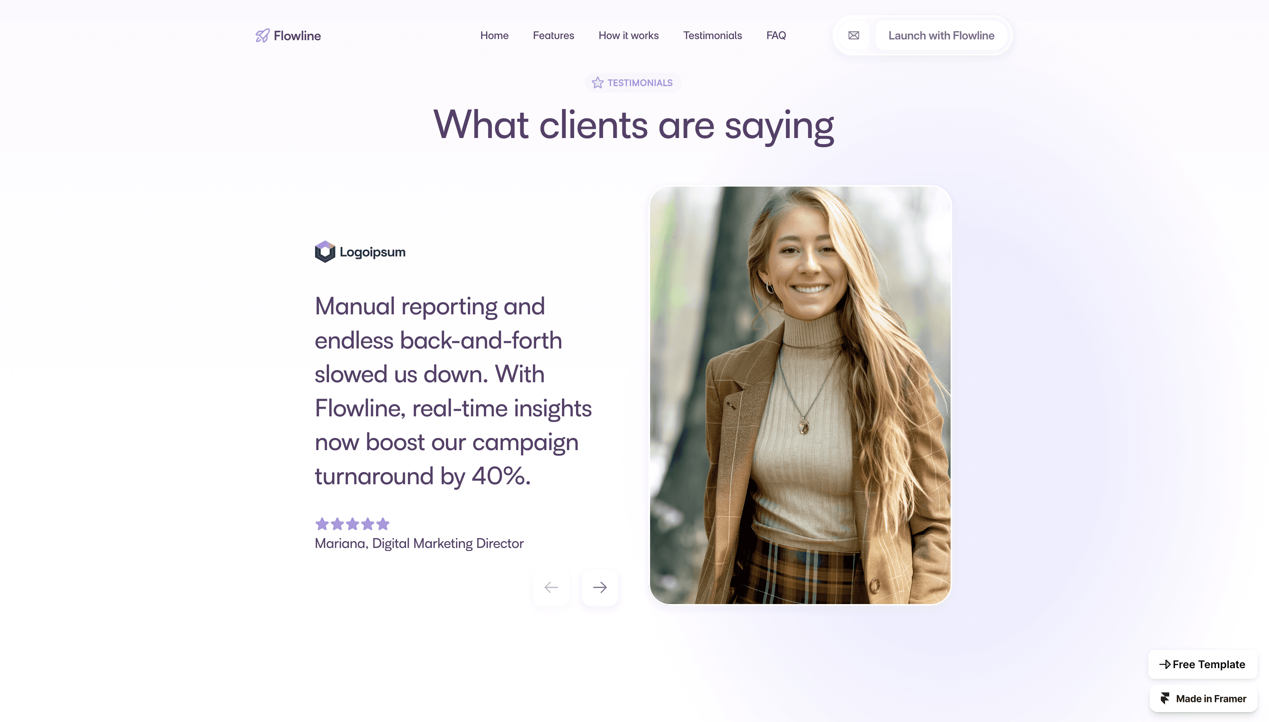Viewport: 1269px width, 722px height.
Task: Go to previous testimonial with left arrow
Action: coord(551,587)
